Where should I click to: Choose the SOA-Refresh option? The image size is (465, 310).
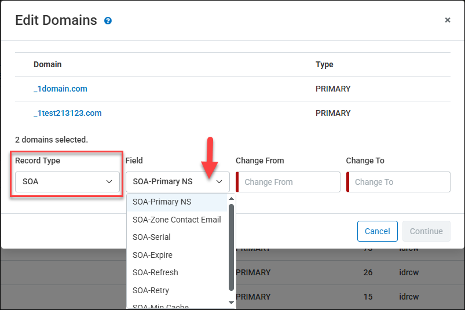click(x=155, y=272)
